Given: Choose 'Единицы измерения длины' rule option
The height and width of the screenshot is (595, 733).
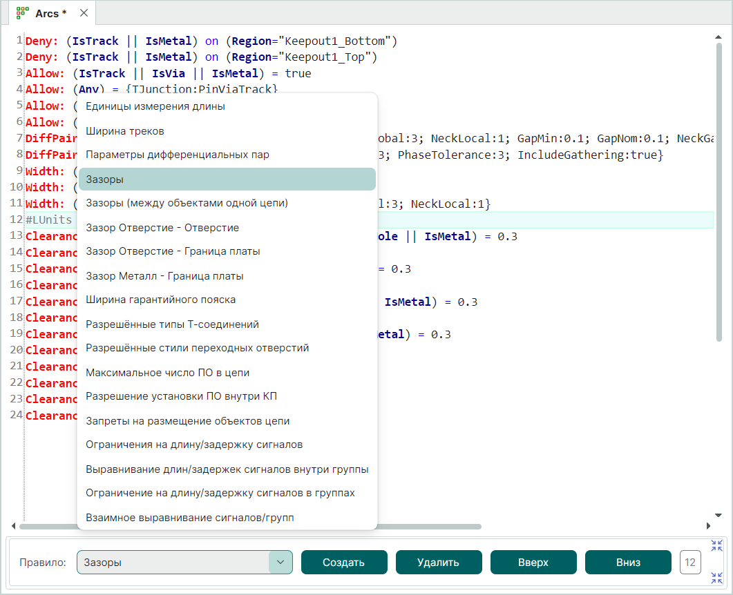Looking at the screenshot, I should [155, 106].
